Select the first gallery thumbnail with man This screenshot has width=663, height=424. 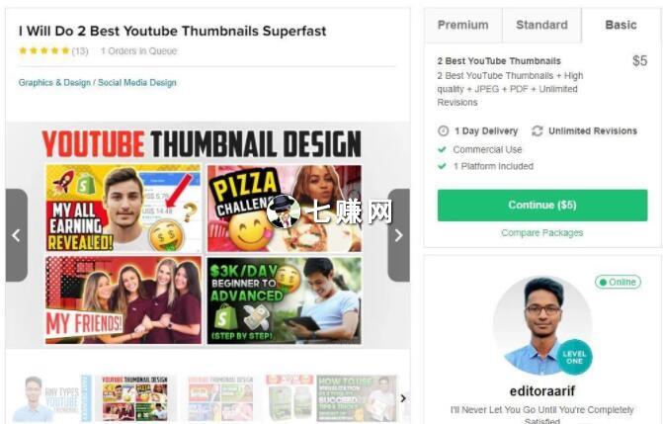[x=52, y=398]
